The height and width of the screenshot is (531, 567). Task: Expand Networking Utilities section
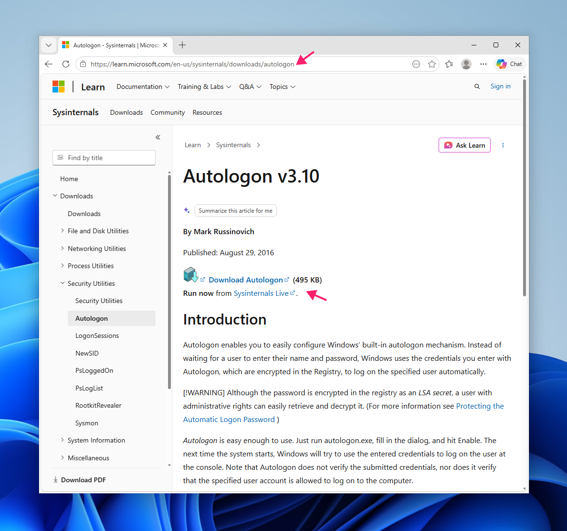pyautogui.click(x=62, y=248)
